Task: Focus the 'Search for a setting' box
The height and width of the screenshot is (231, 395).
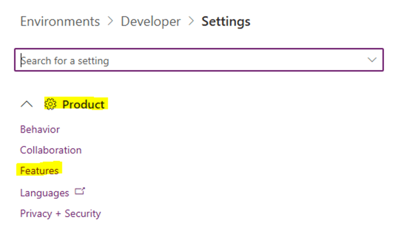Action: 189,60
